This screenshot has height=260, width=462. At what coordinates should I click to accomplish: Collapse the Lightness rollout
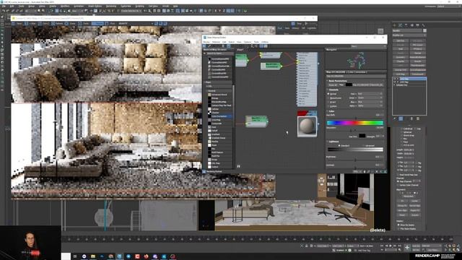click(327, 142)
